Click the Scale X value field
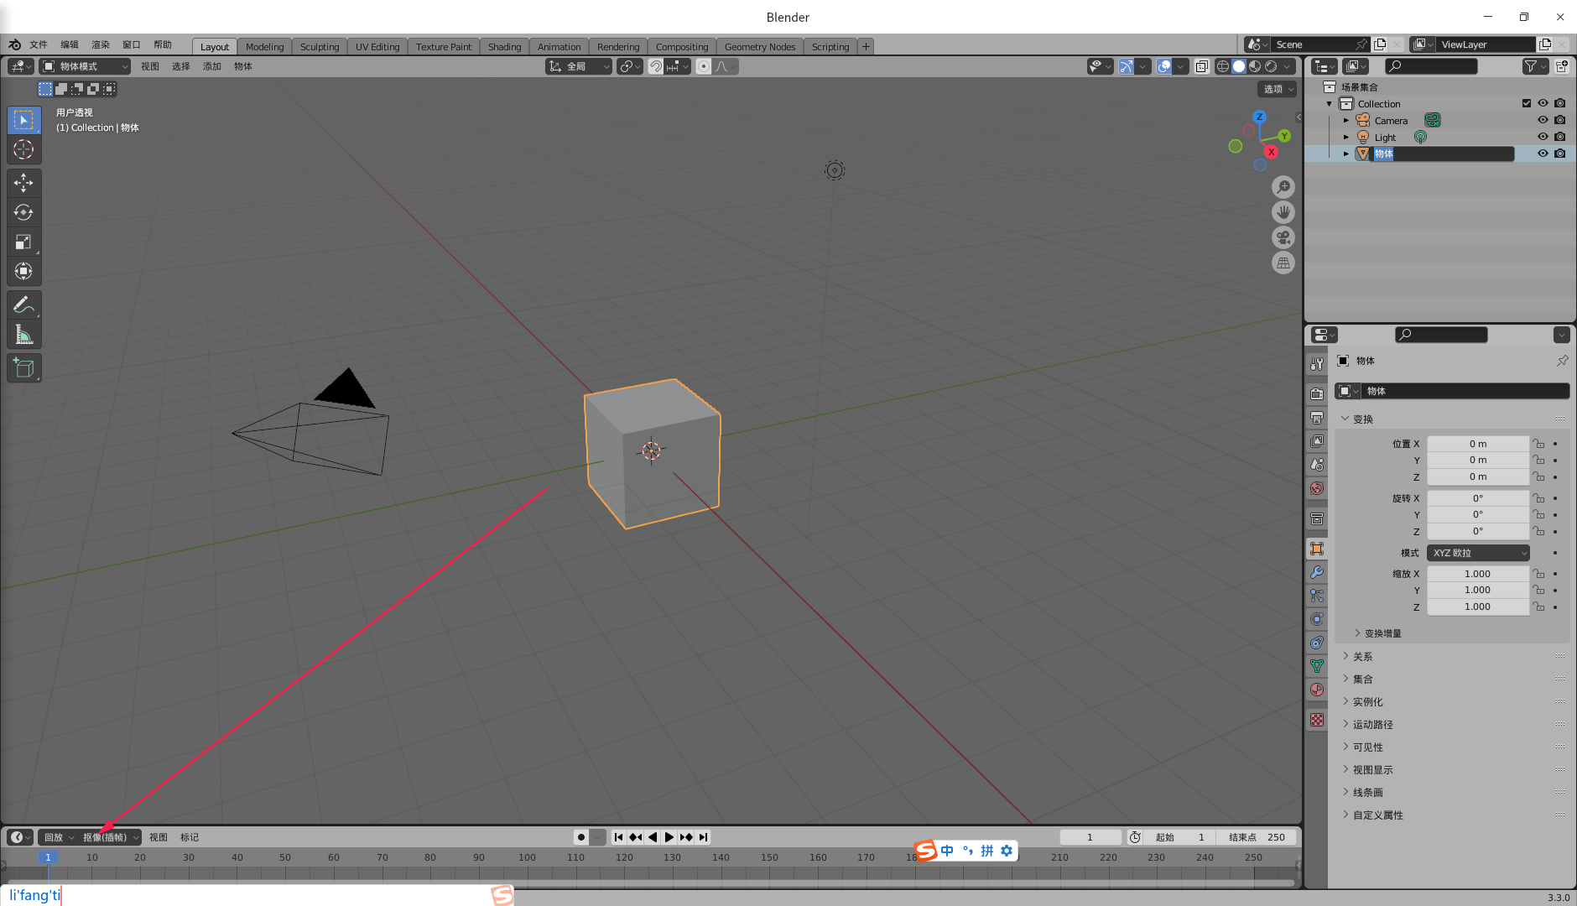The image size is (1577, 906). pos(1479,573)
